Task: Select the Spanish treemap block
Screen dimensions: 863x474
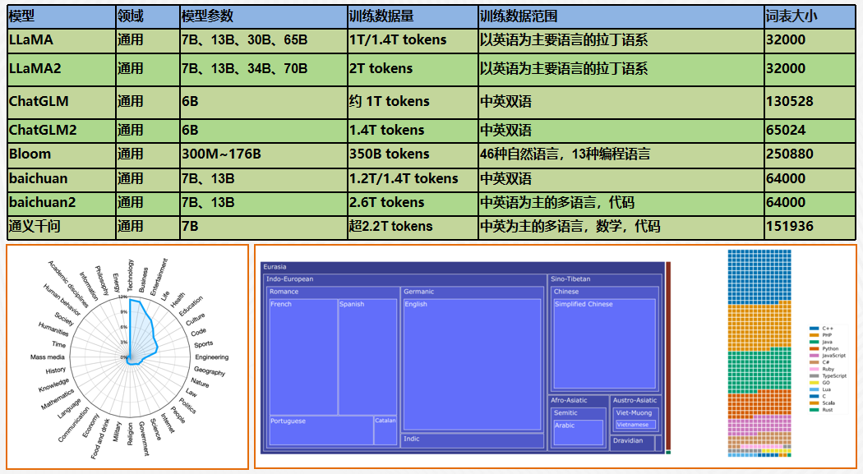Action: click(367, 357)
